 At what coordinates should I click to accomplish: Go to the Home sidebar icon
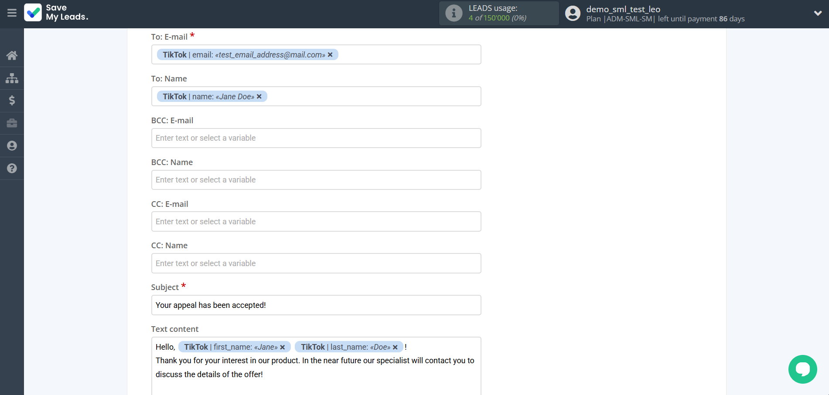point(12,55)
